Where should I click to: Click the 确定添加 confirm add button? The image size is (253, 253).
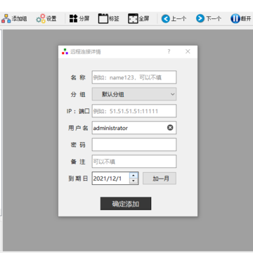[x=126, y=204]
